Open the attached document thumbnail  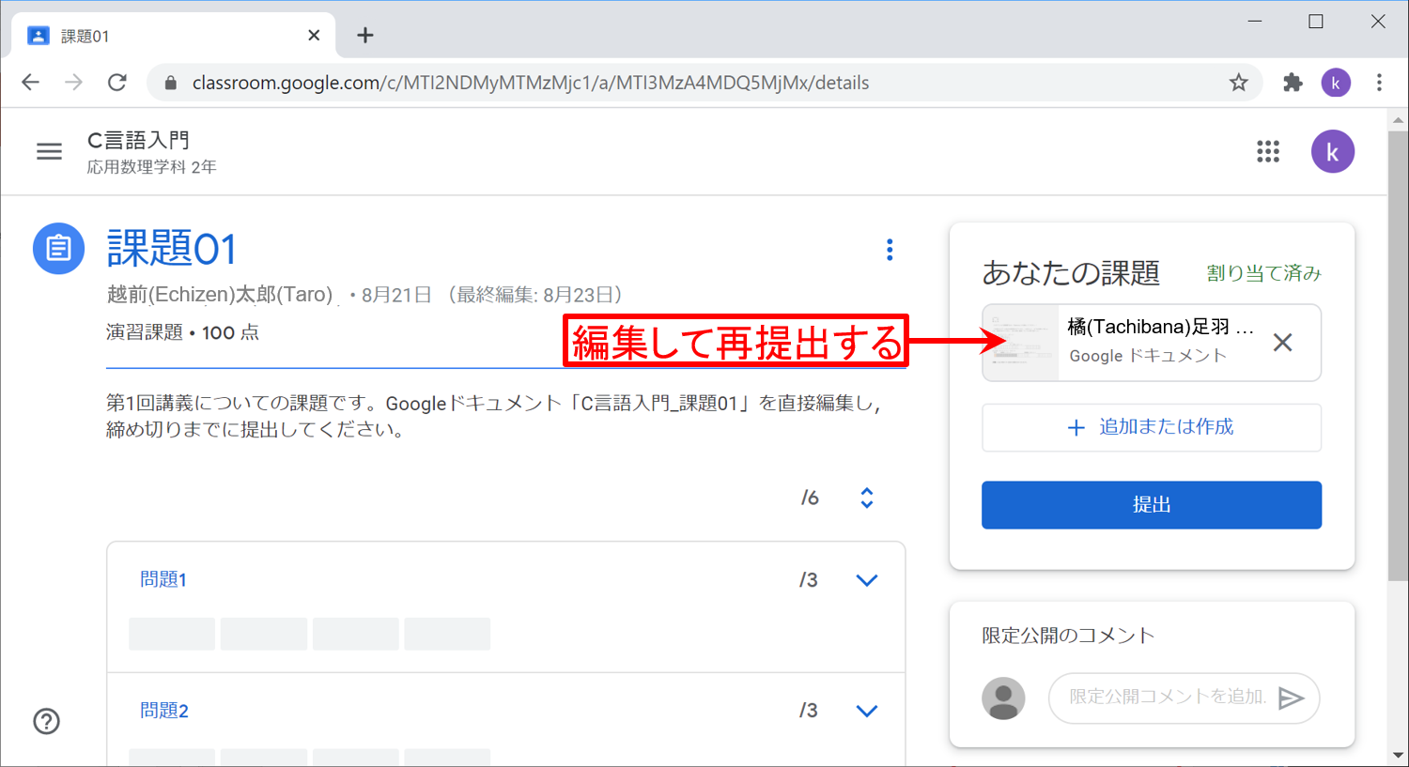(1021, 343)
